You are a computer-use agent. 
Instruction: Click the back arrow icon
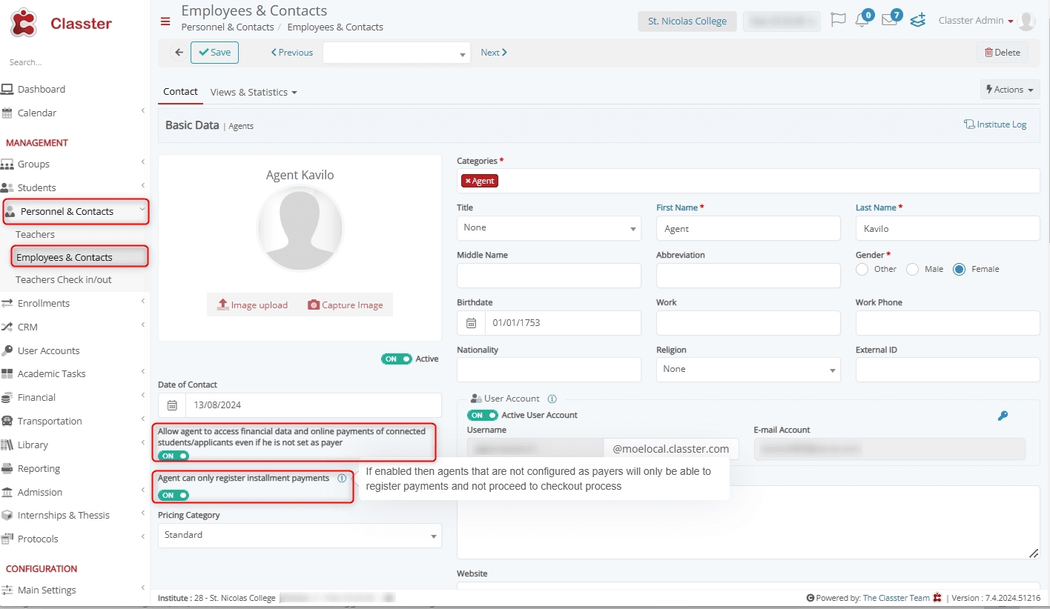pyautogui.click(x=179, y=53)
